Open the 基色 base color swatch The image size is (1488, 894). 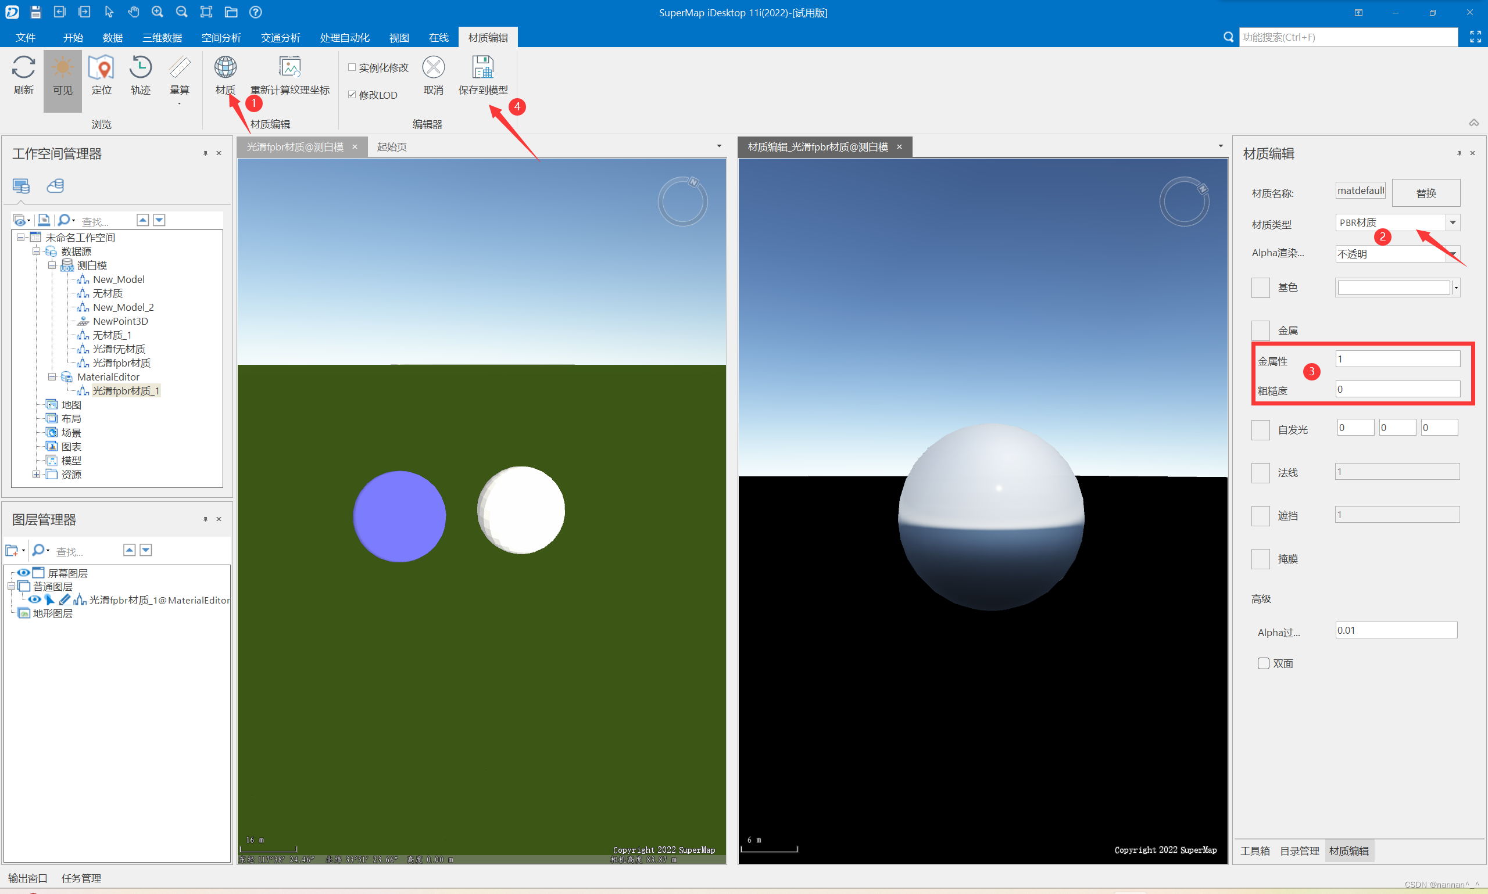[1393, 288]
